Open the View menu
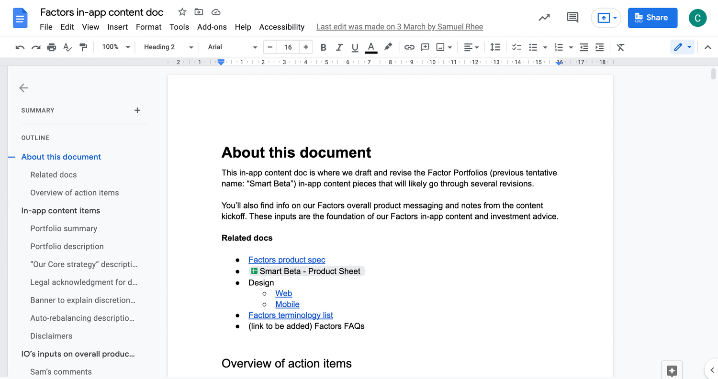Screen dimensions: 718x379 [x=90, y=27]
